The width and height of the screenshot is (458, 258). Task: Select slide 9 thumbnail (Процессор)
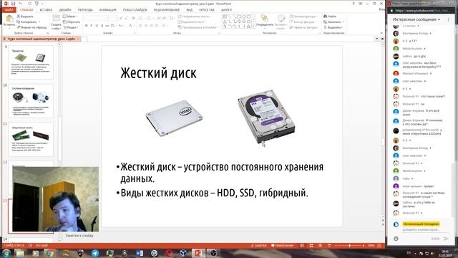tap(31, 62)
